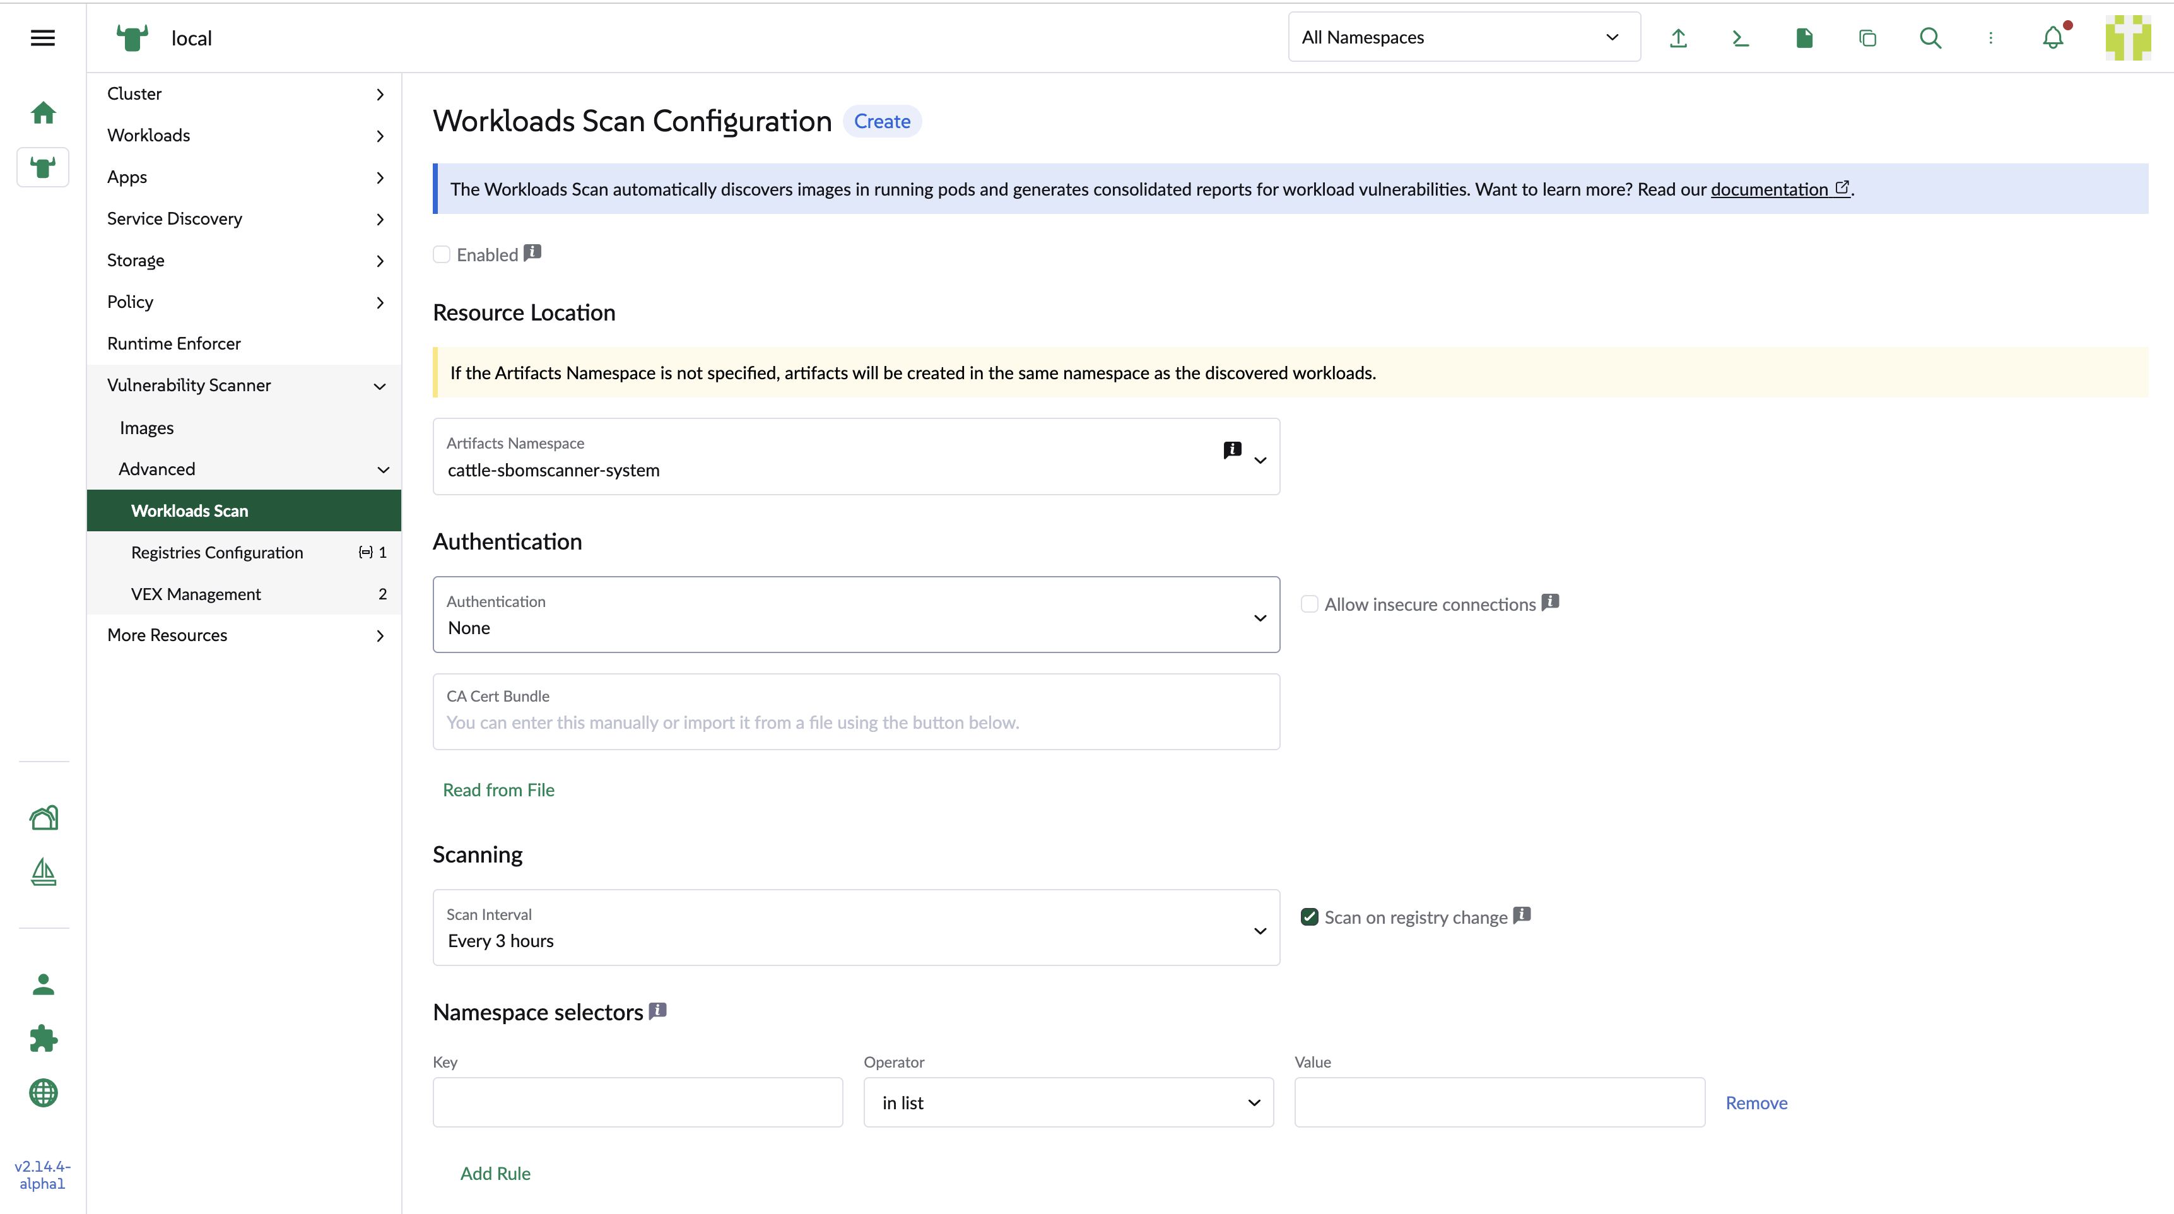
Task: Open the hamburger navigation menu
Action: [42, 38]
